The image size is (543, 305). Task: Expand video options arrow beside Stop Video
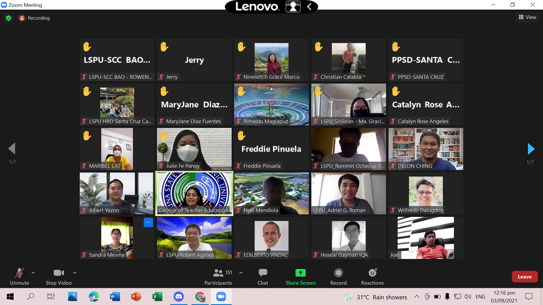click(x=75, y=273)
